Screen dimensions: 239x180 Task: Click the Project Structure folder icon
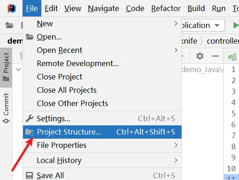pyautogui.click(x=29, y=132)
